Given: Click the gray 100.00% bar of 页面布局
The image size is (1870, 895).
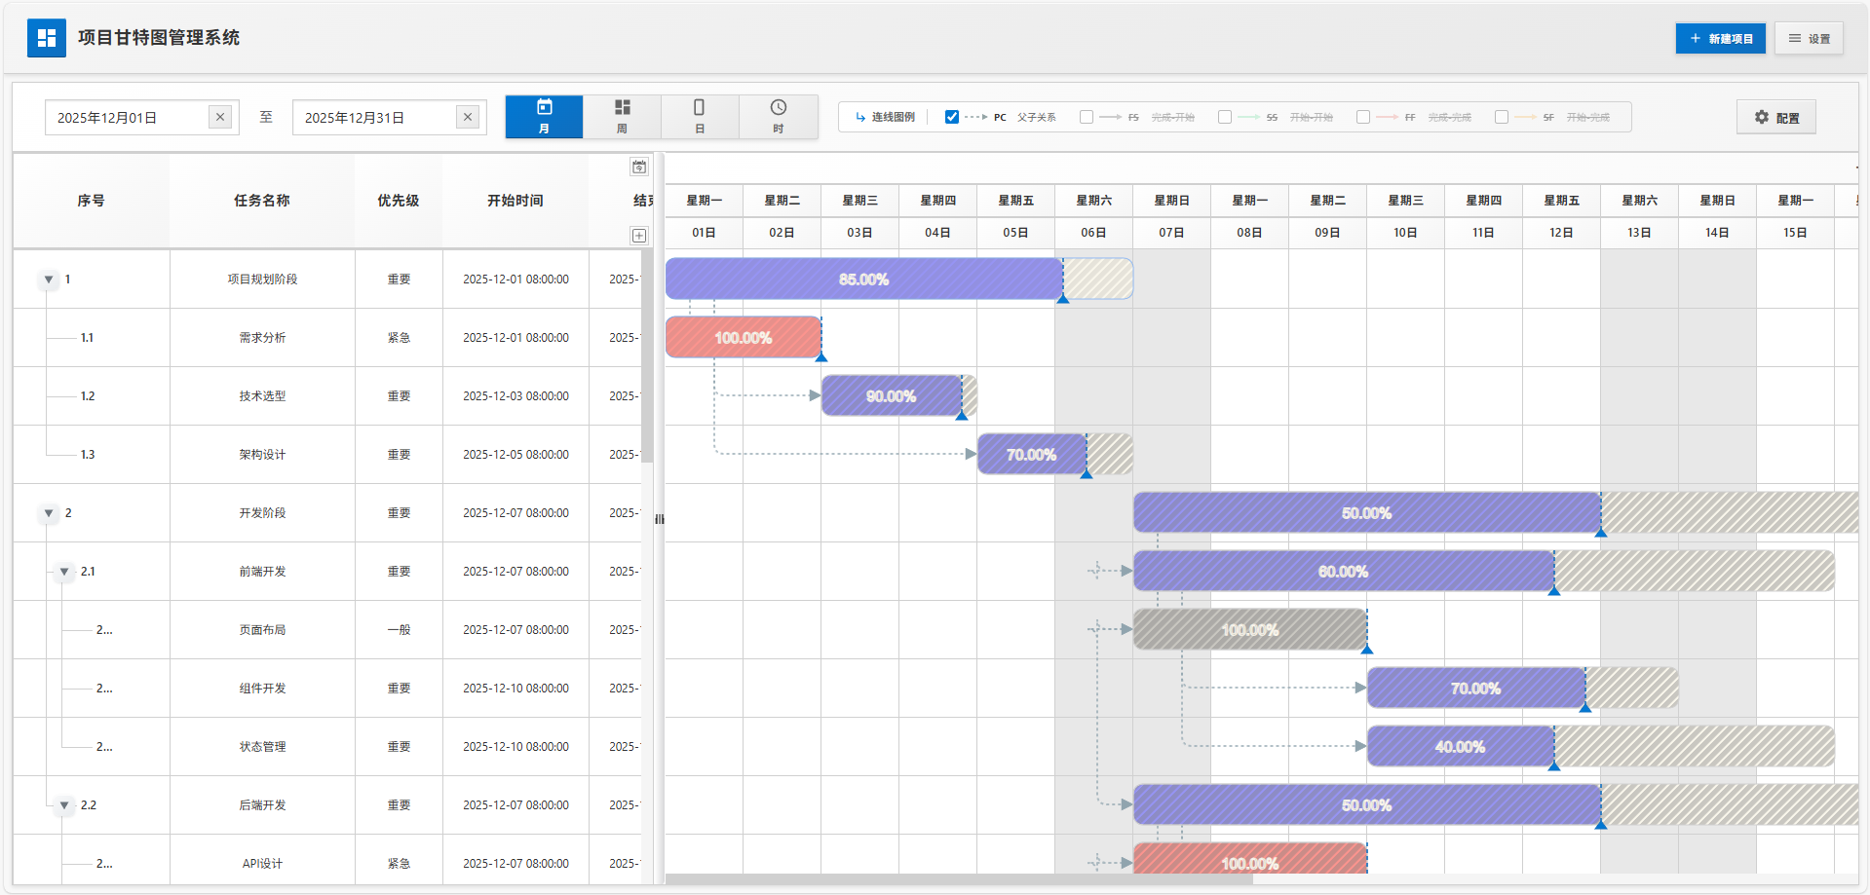Looking at the screenshot, I should pyautogui.click(x=1250, y=630).
